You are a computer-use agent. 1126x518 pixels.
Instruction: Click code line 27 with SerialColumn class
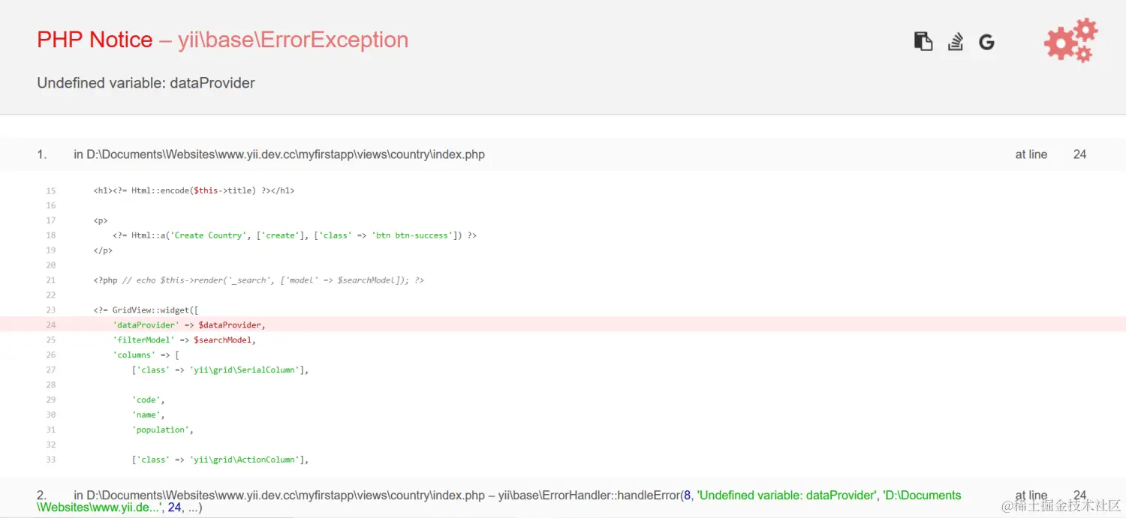(x=220, y=370)
